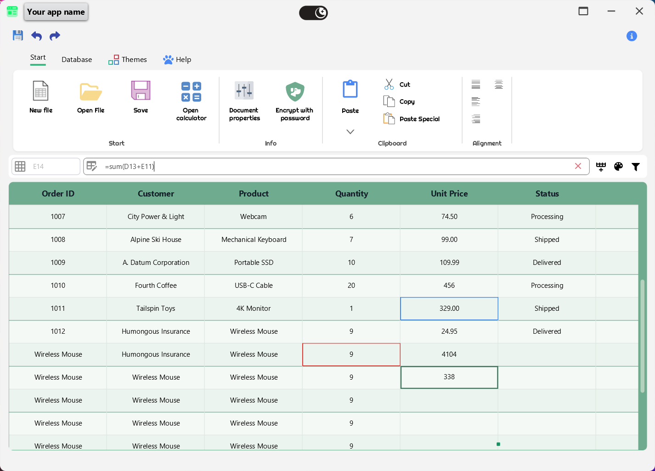Click the vertical scrollbar of the table
The width and height of the screenshot is (655, 471).
(x=642, y=336)
